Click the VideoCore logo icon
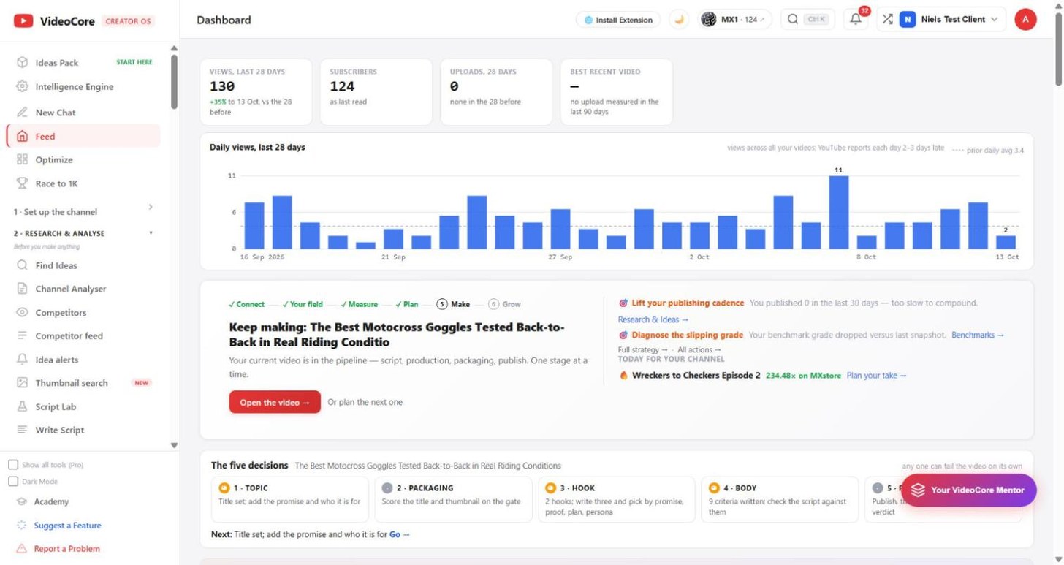This screenshot has height=565, width=1064. click(23, 21)
